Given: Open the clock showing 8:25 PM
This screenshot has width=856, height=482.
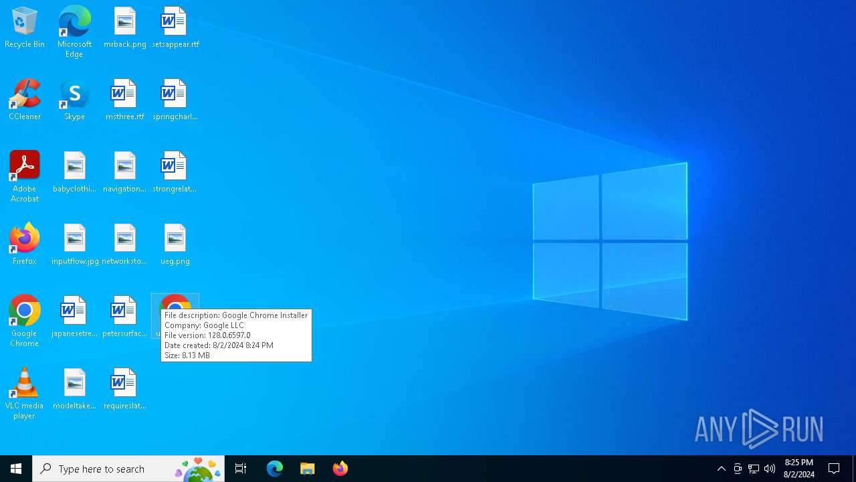Looking at the screenshot, I should pos(798,469).
